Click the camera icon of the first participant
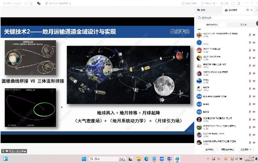The image size is (258, 163). [x=254, y=34]
